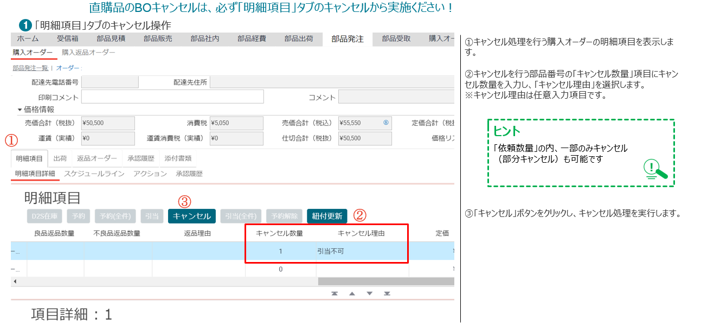The image size is (701, 326).
Task: Click the previous record up arrow
Action: tap(352, 293)
